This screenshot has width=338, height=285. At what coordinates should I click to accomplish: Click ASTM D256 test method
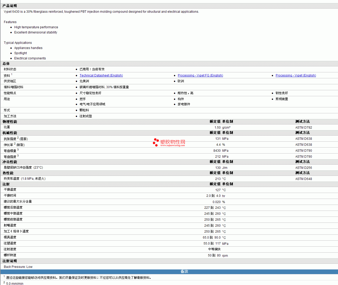coord(304,168)
